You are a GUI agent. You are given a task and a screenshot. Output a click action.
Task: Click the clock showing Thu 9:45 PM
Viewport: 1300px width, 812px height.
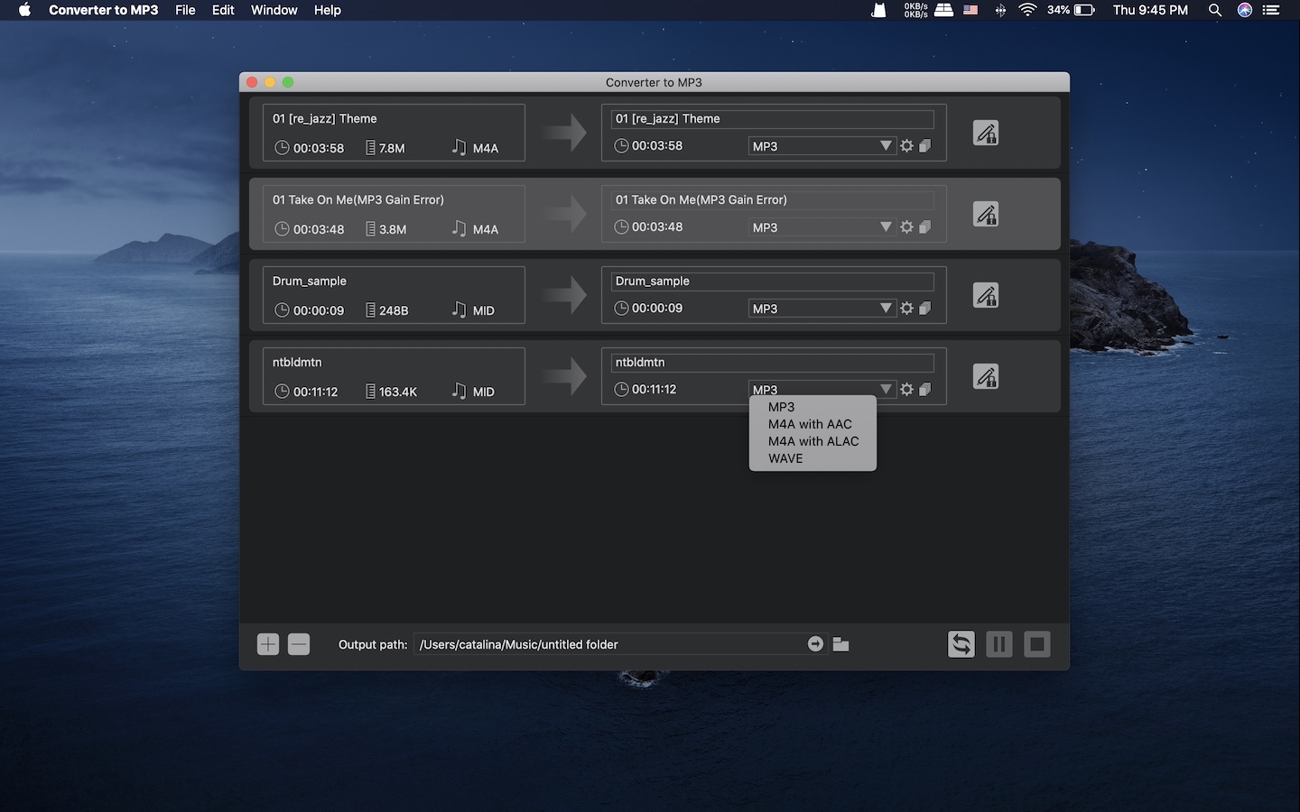(1150, 10)
